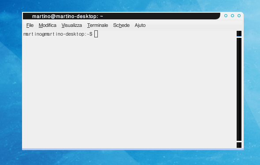This screenshot has width=260, height=165.
Task: Open the Aiuto menu
Action: pos(140,26)
